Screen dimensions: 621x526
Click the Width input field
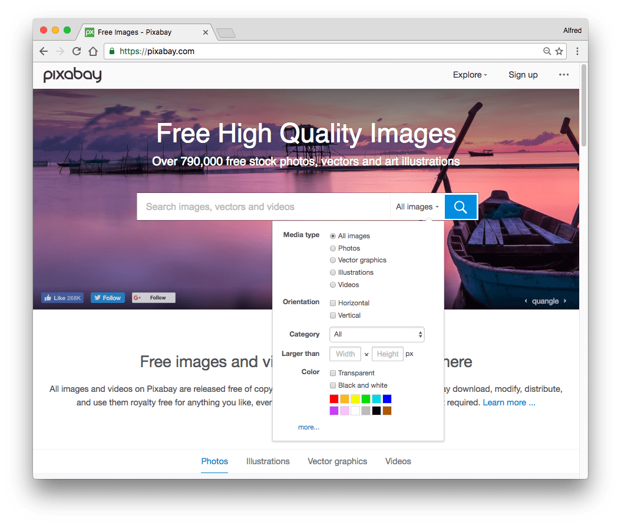coord(345,354)
